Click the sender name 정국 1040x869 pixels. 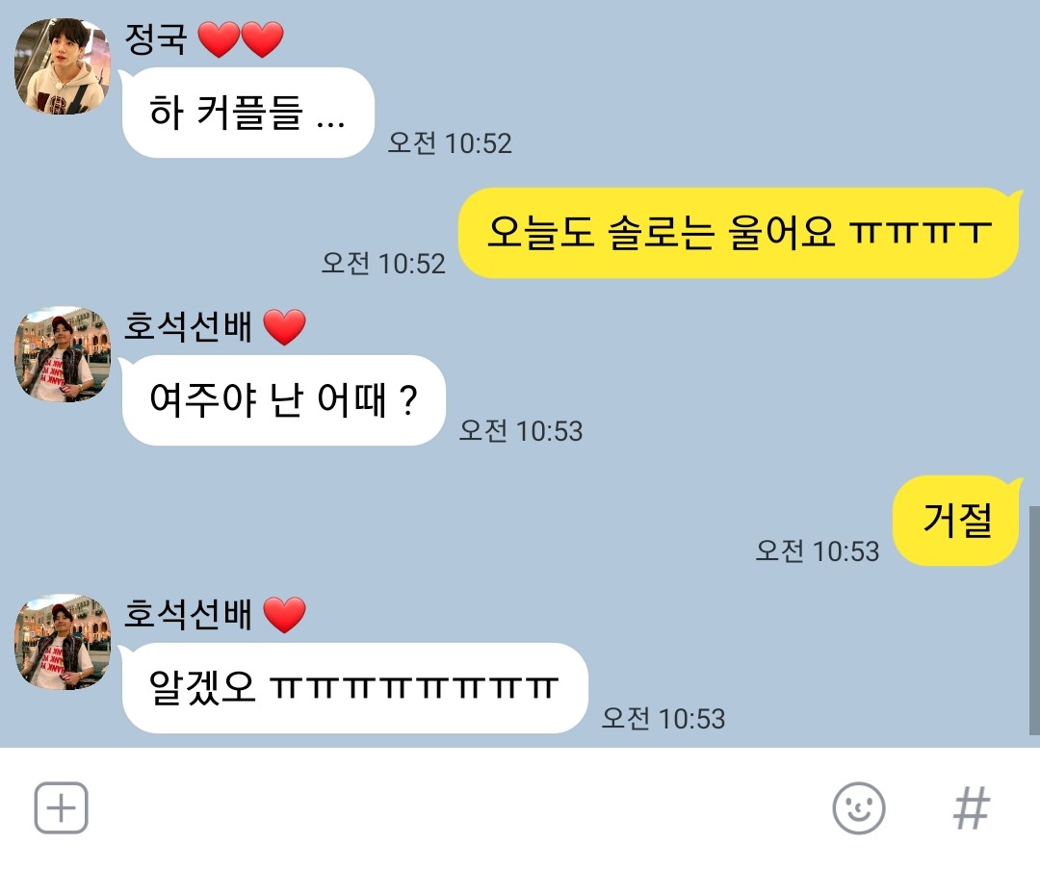click(156, 39)
